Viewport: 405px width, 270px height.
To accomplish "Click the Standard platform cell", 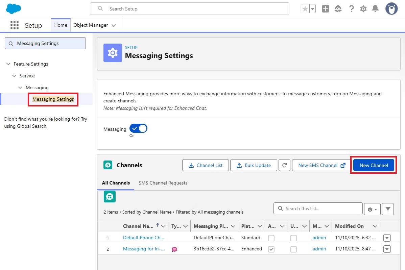I will pyautogui.click(x=251, y=238).
